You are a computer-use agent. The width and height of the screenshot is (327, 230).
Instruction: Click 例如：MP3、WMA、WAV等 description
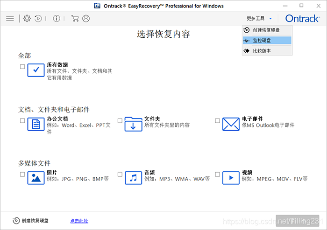click(x=177, y=179)
